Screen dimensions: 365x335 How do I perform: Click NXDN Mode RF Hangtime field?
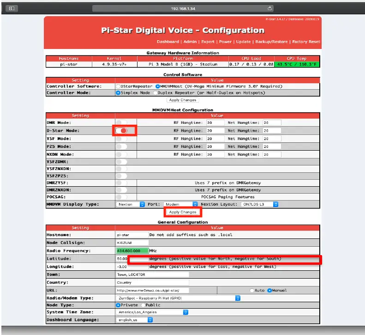coord(215,154)
